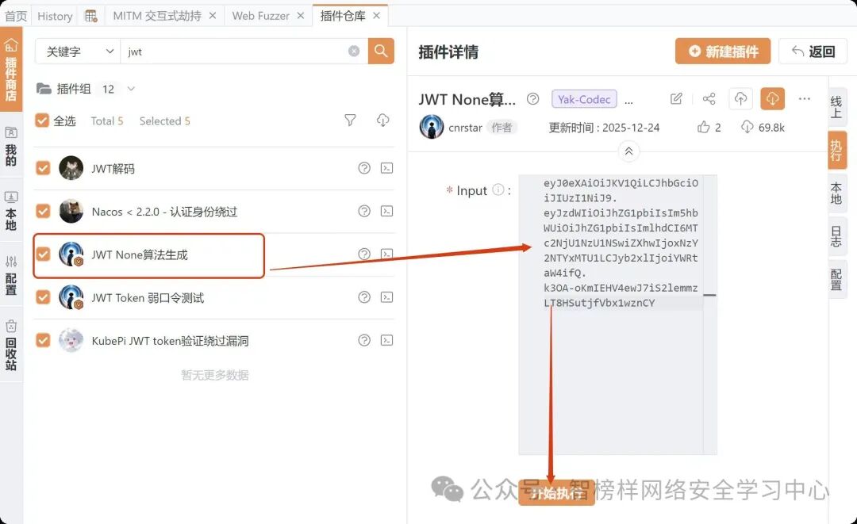Select the 本地 right side tab
The height and width of the screenshot is (524, 857).
pyautogui.click(x=836, y=193)
